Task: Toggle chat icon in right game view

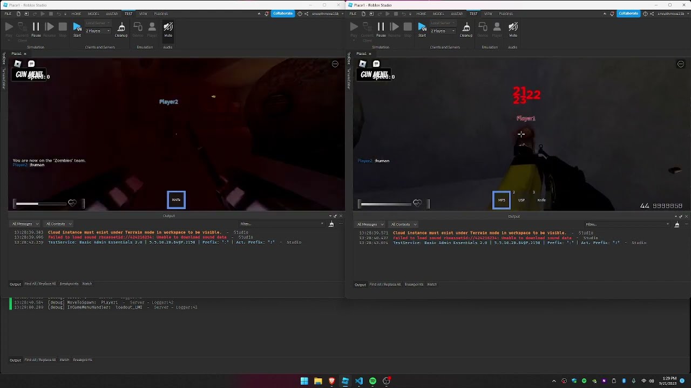Action: point(376,64)
